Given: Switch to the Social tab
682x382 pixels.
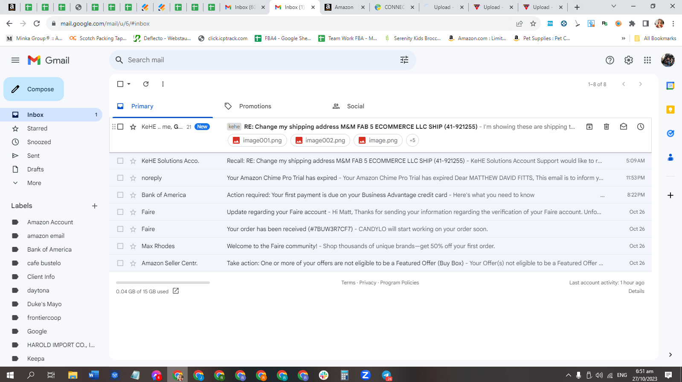Looking at the screenshot, I should [x=378, y=106].
